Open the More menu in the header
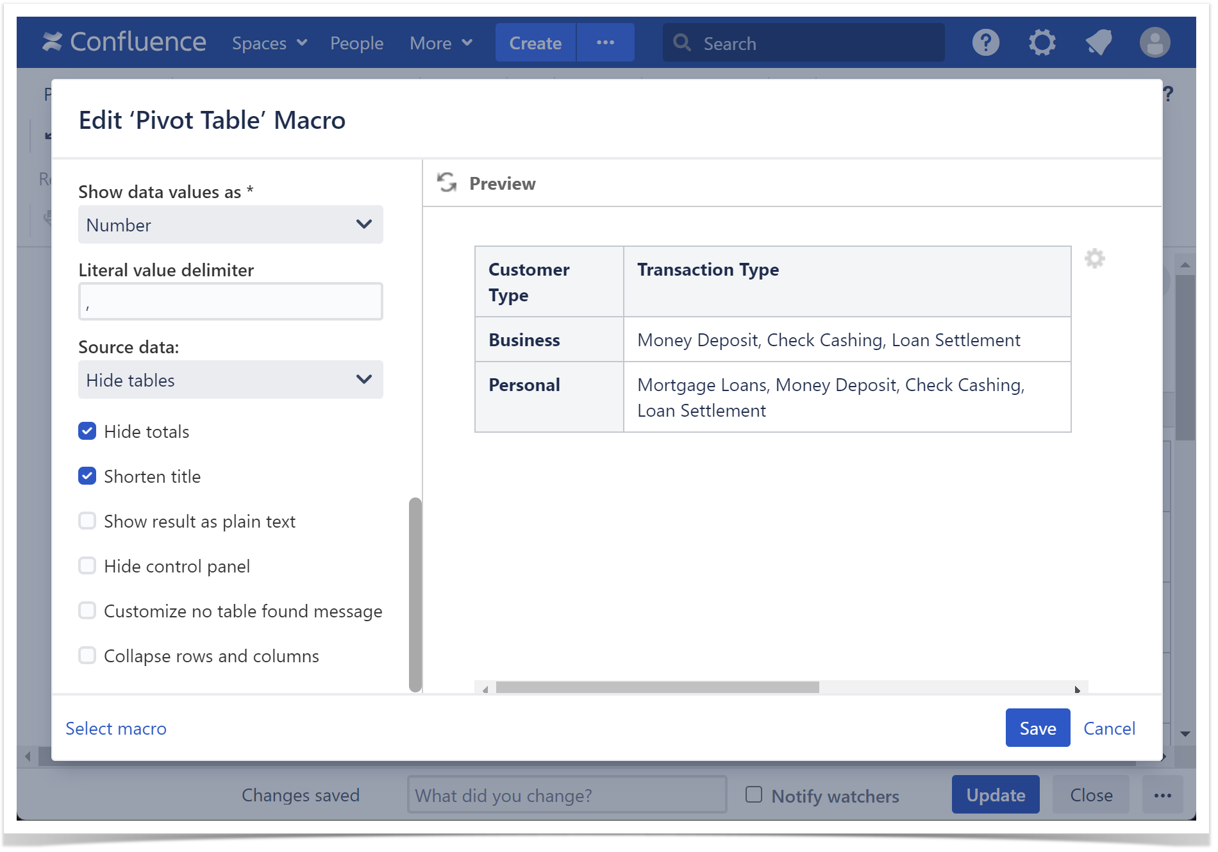 pyautogui.click(x=441, y=43)
